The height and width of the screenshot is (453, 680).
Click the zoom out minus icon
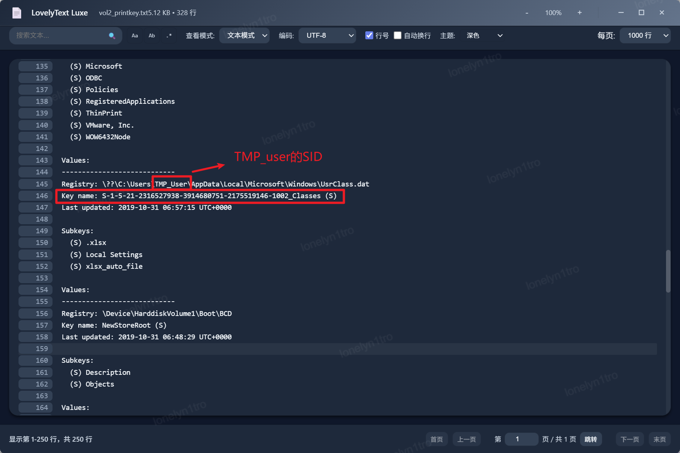527,13
